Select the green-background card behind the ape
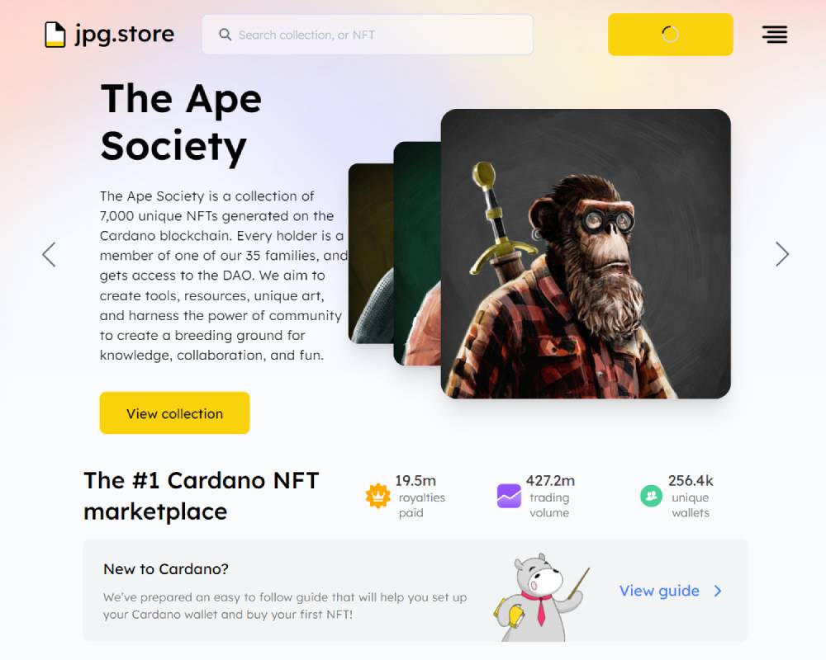This screenshot has width=826, height=660. 416,253
